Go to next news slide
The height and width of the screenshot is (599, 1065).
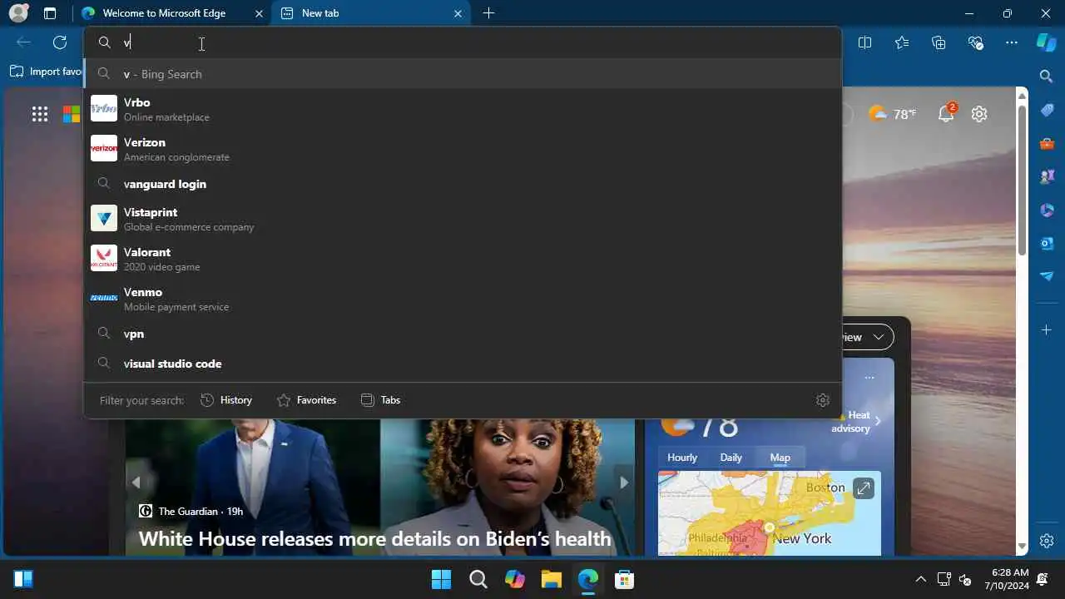click(x=624, y=483)
